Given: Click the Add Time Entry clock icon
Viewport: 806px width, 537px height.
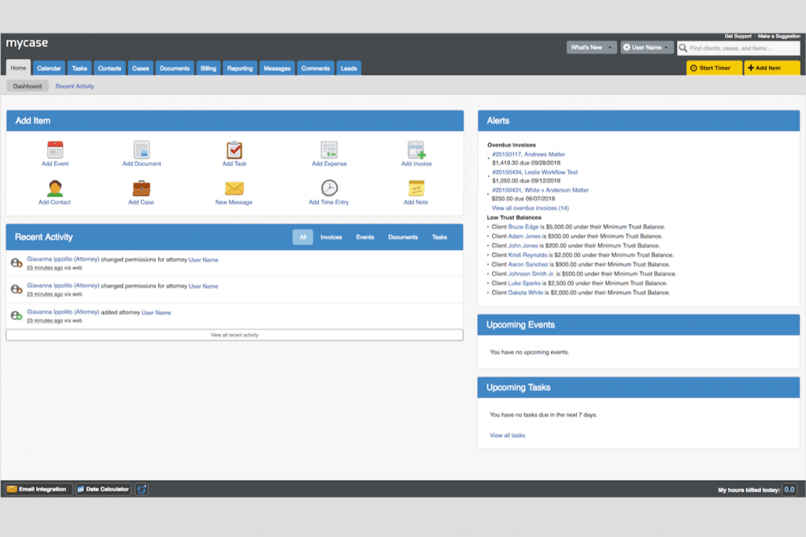Looking at the screenshot, I should tap(329, 189).
